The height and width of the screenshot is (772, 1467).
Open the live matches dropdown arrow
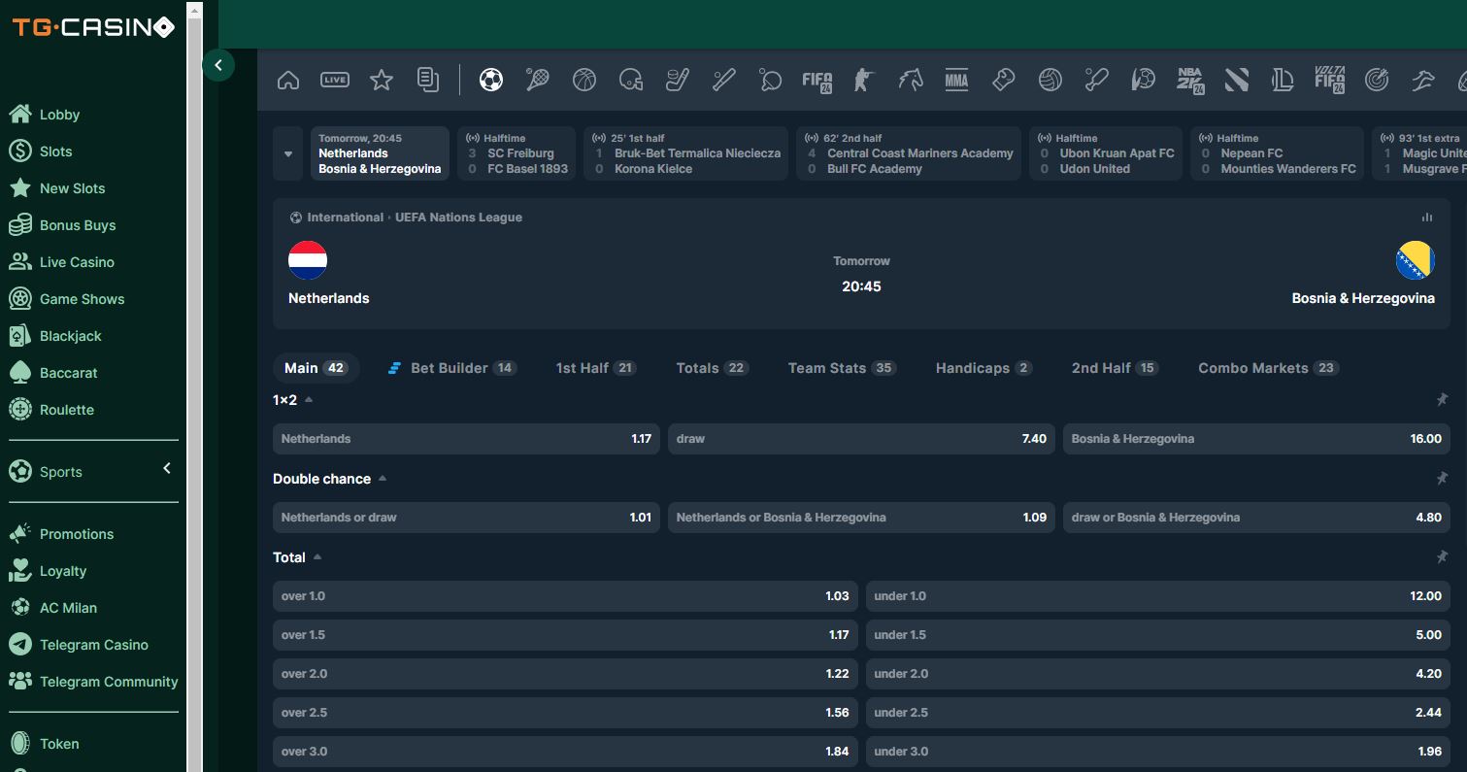pos(288,153)
